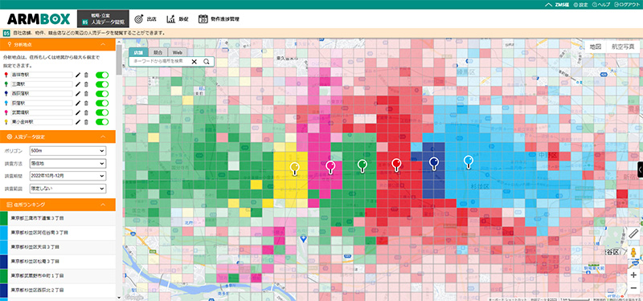Clear the map search with the X icon

click(x=195, y=62)
